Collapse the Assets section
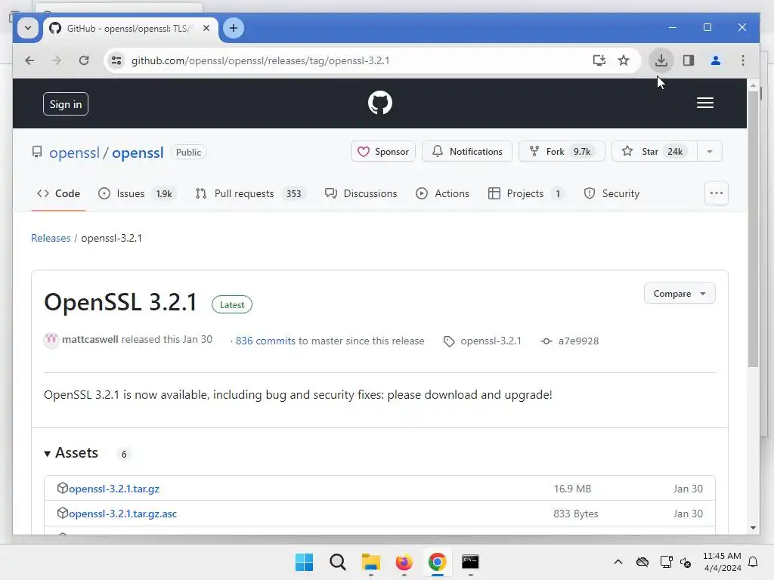 pos(72,453)
